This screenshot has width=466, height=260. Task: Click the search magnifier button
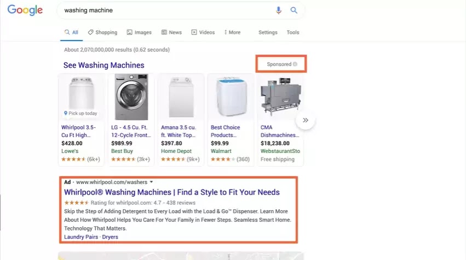(294, 10)
